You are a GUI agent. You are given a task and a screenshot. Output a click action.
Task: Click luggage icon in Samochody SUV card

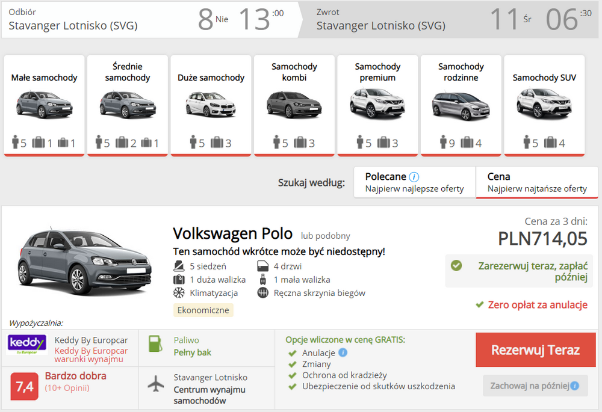click(550, 143)
